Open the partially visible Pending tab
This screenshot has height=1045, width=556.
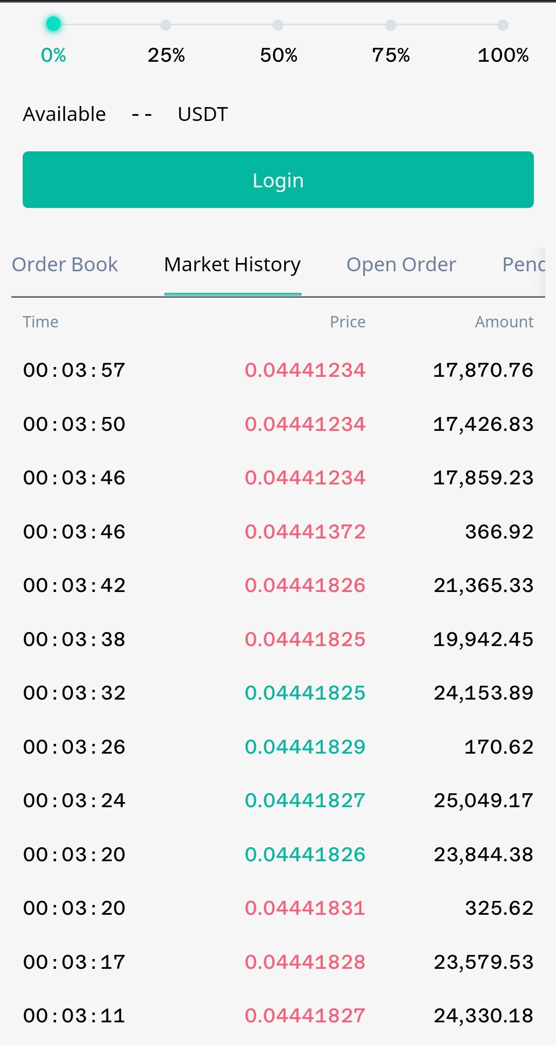coord(523,265)
